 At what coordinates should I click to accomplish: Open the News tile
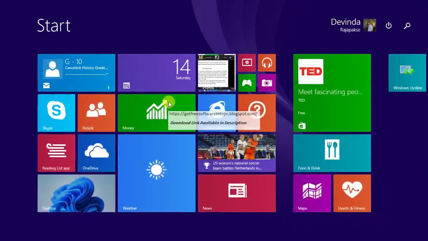pyautogui.click(x=237, y=193)
